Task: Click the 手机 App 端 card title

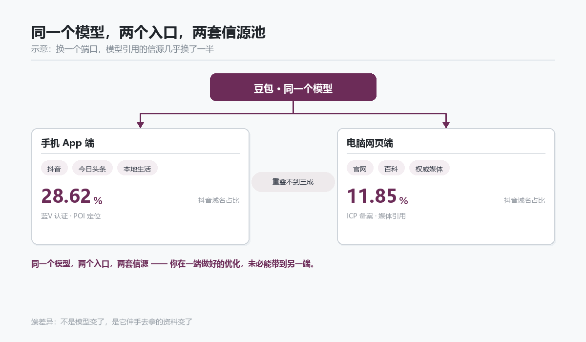Action: coord(67,143)
